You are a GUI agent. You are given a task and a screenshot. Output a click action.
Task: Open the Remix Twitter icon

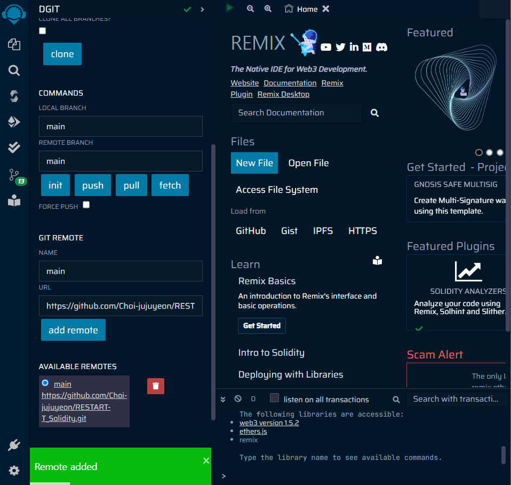click(x=340, y=48)
